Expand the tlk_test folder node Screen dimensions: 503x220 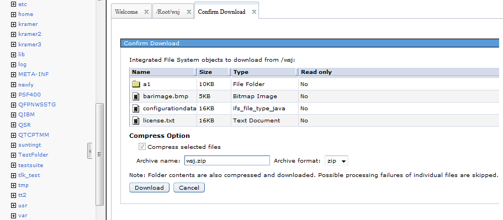pyautogui.click(x=13, y=175)
